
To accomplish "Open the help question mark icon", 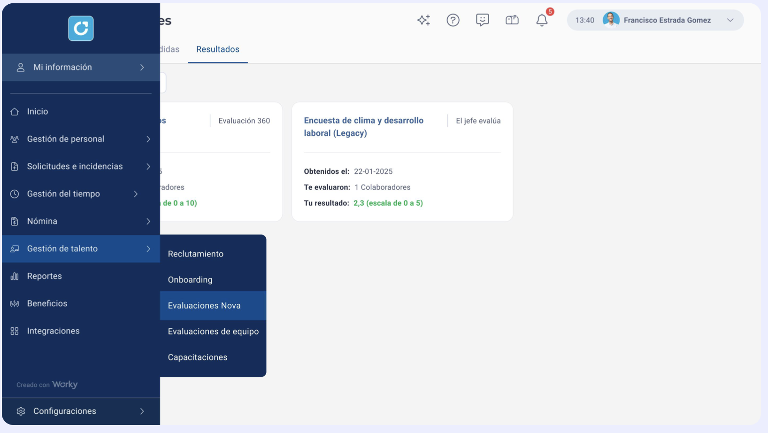I will pos(453,20).
